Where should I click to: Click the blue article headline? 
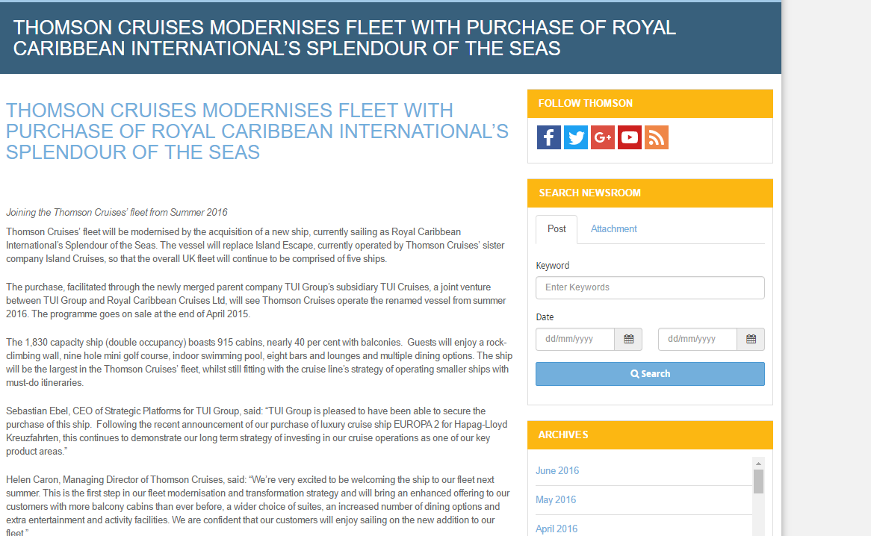(x=257, y=131)
